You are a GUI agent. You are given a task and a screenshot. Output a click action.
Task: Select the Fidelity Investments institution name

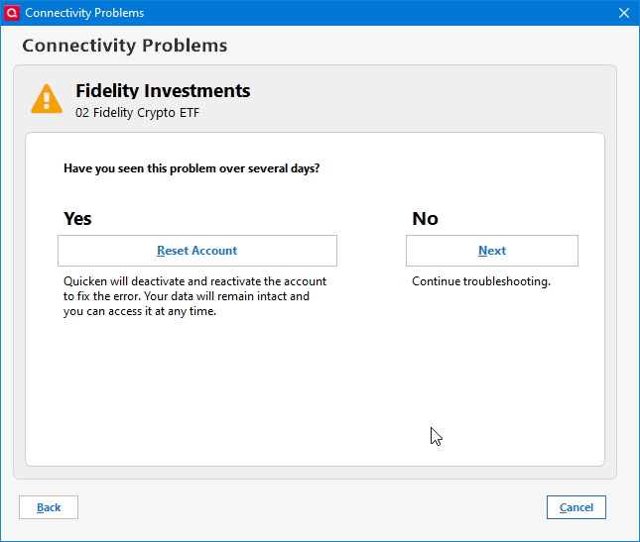(163, 91)
